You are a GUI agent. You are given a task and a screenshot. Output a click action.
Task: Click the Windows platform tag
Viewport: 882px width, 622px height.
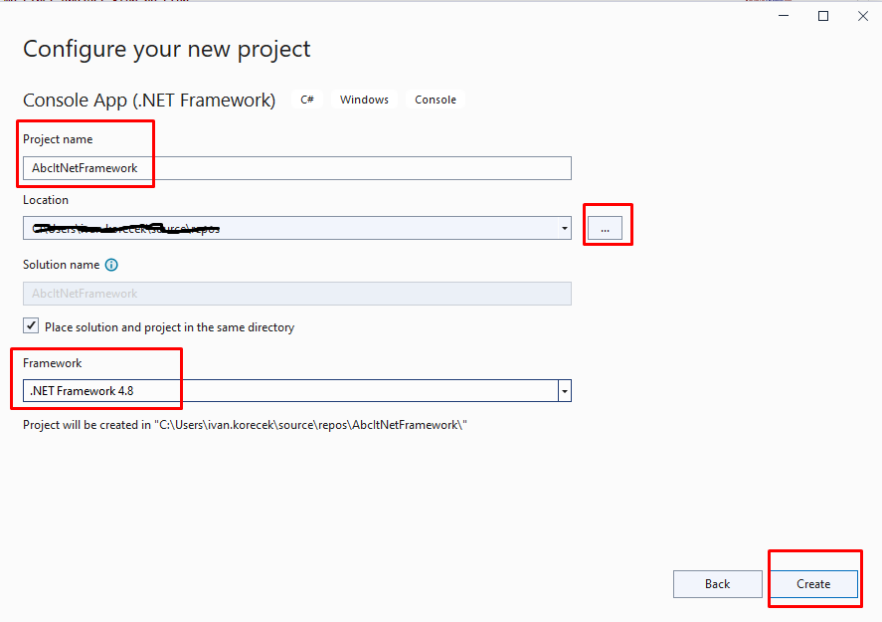pos(364,100)
